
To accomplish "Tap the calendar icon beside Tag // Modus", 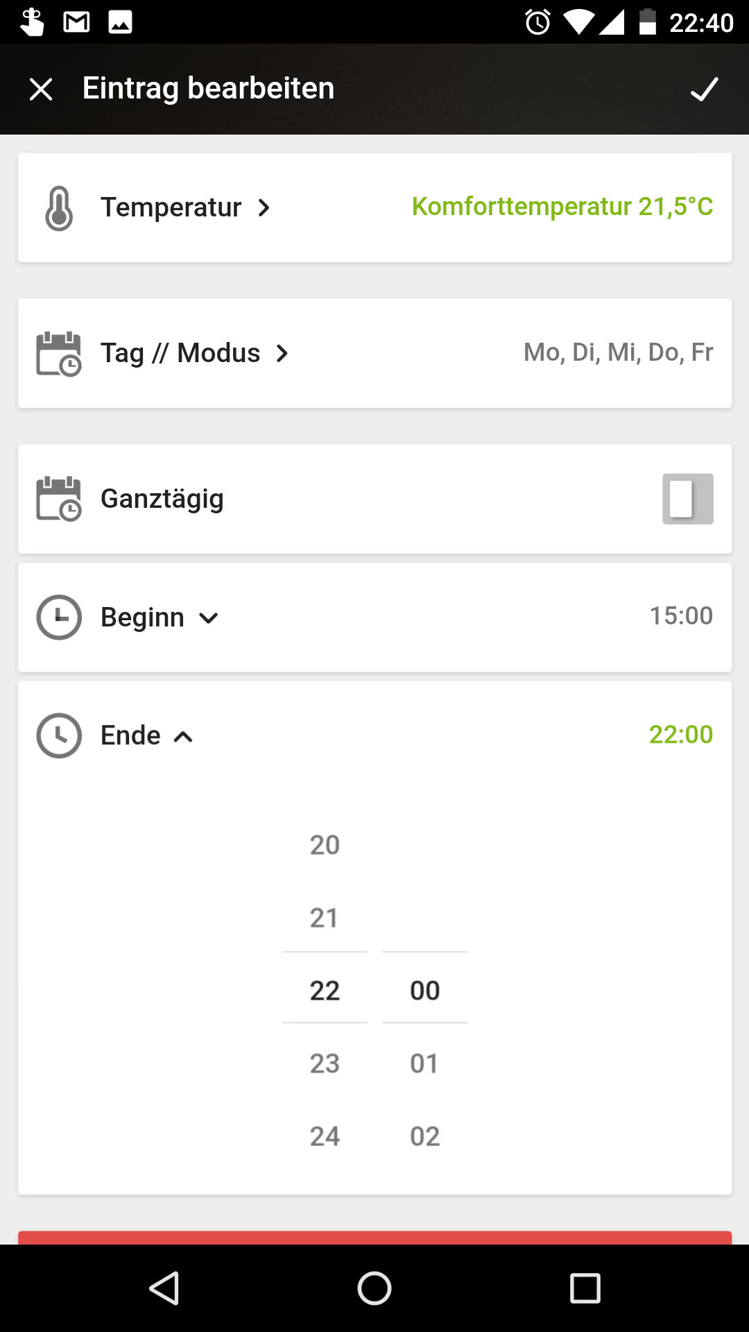I will pos(59,354).
